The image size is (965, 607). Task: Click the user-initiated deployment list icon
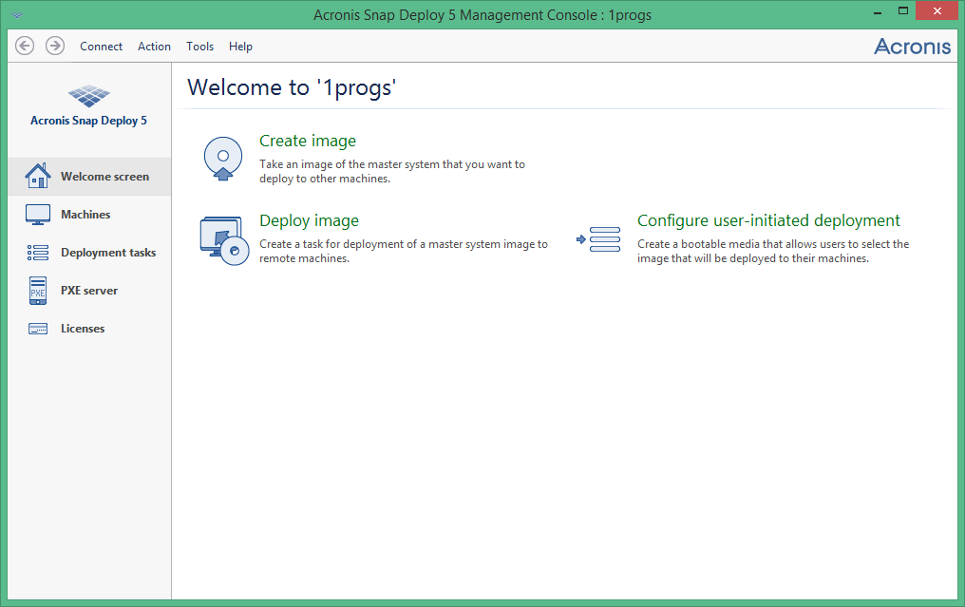[598, 239]
